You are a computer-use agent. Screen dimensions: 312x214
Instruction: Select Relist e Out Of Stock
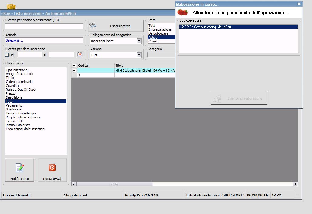[36, 90]
